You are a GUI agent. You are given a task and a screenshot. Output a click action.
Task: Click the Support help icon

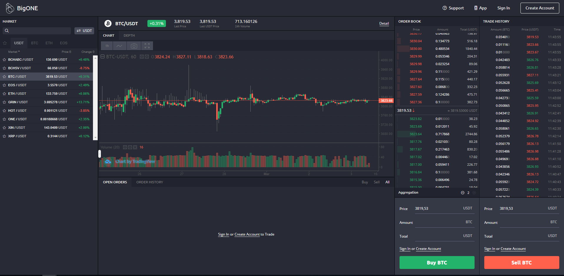tap(445, 8)
